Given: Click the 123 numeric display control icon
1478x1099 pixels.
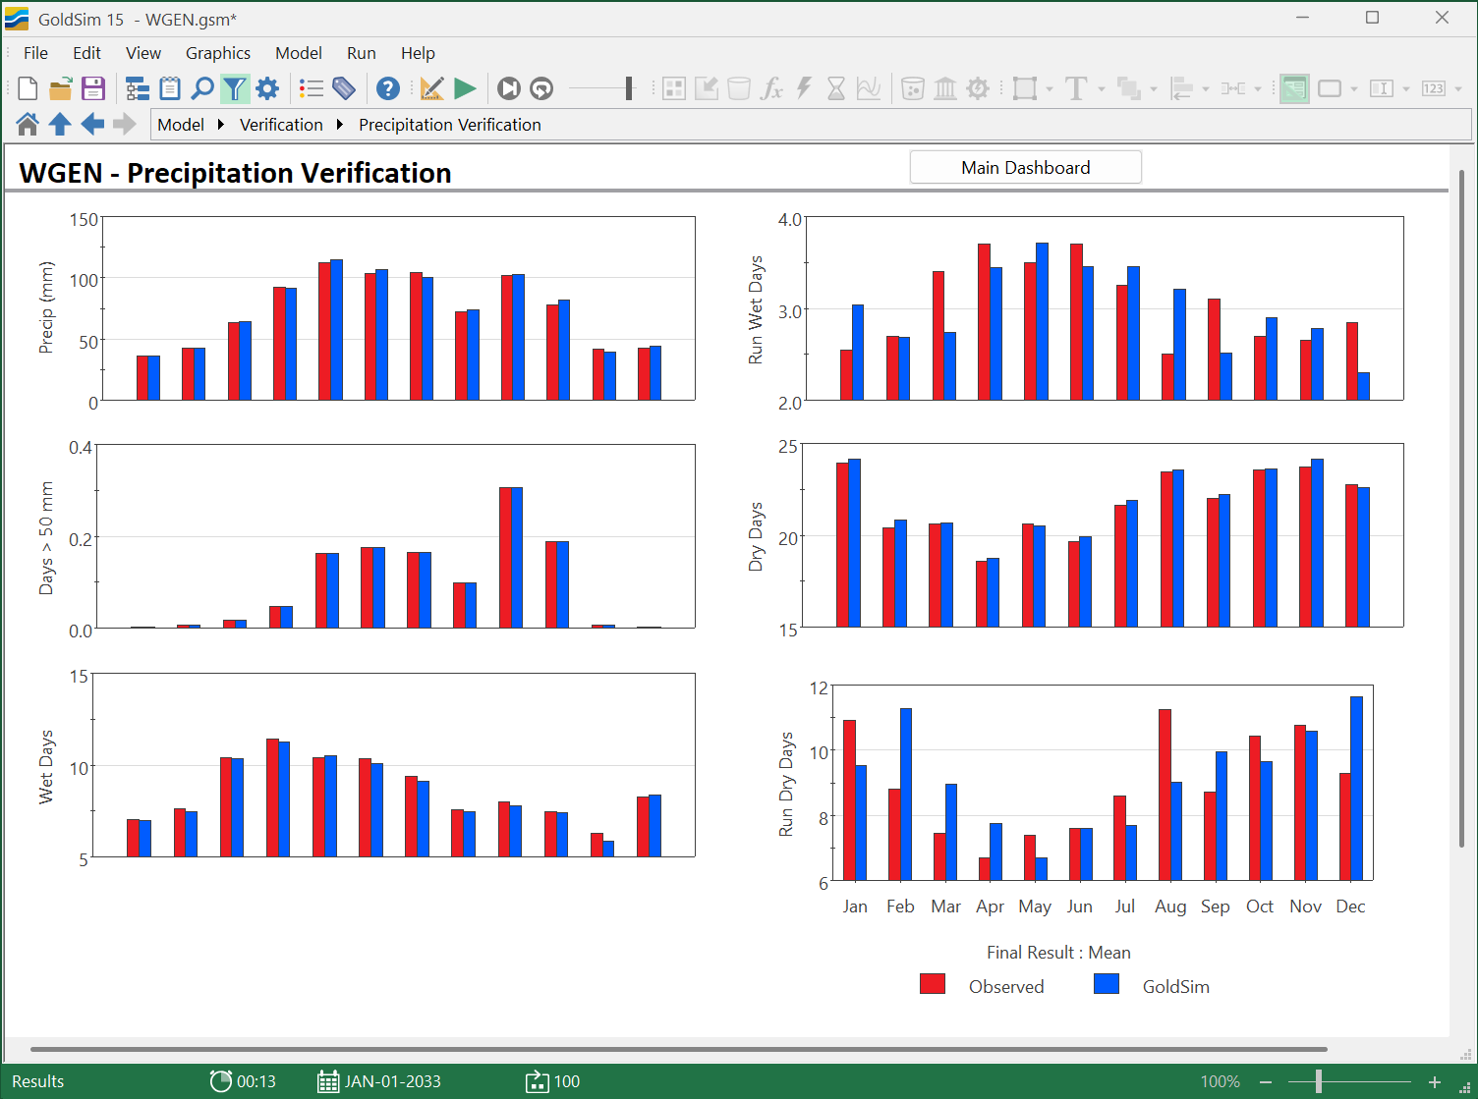Looking at the screenshot, I should [1434, 88].
